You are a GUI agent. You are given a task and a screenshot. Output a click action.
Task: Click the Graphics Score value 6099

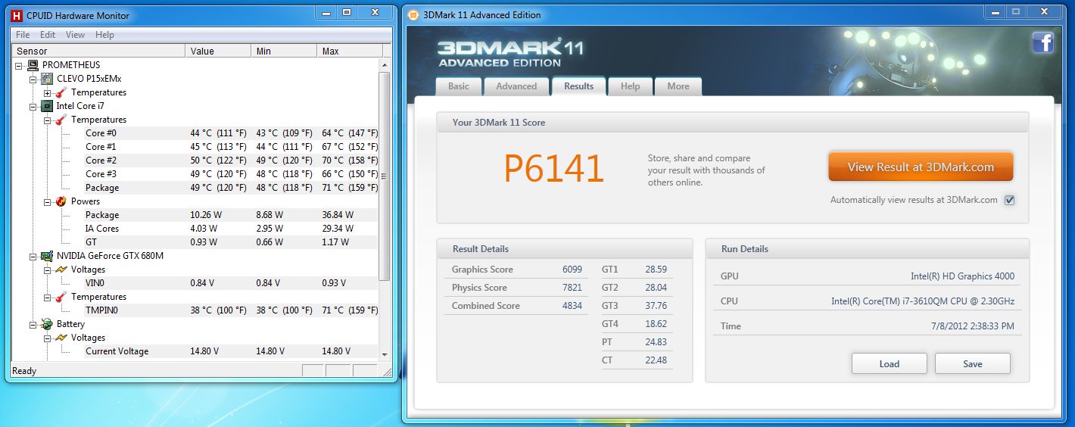572,270
